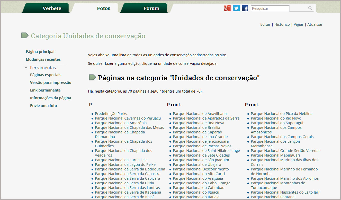
Task: Open Parque Nacional do Rio Novo
Action: (276, 118)
